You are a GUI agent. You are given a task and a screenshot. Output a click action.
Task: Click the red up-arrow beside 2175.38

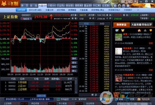pyautogui.click(x=51, y=17)
